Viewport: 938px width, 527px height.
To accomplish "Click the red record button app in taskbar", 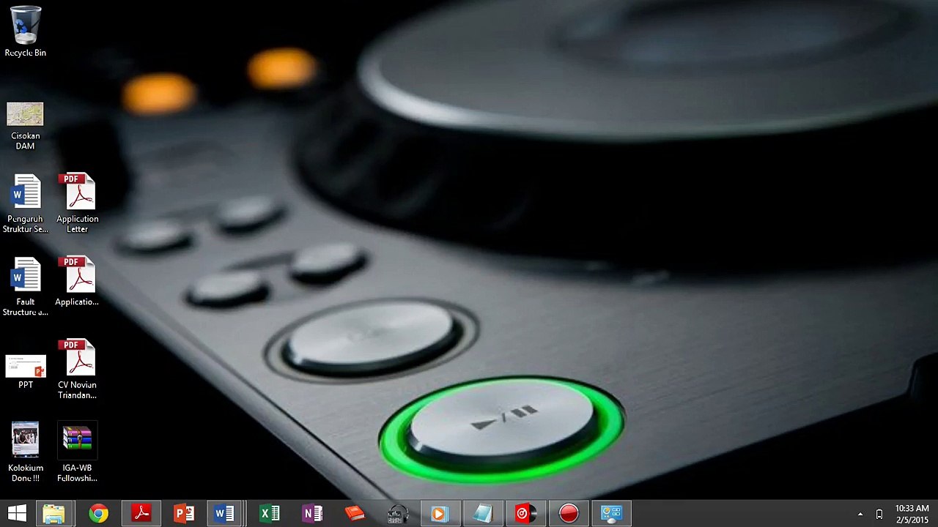I will (568, 513).
